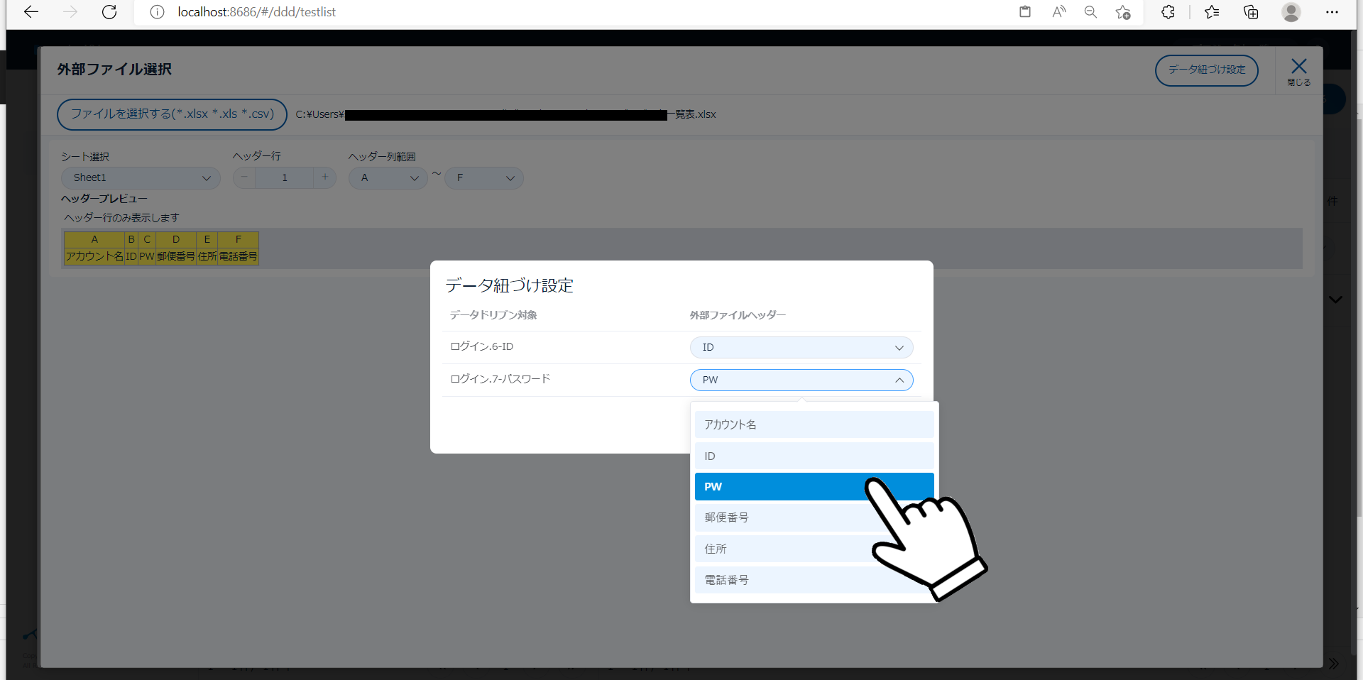Click the ファイルを選択する file button
Viewport: 1363px width, 680px height.
point(172,114)
